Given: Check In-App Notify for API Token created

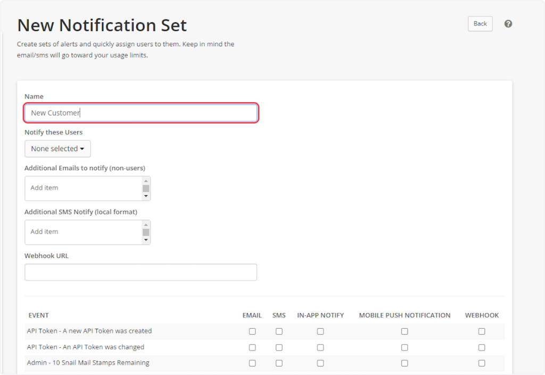Looking at the screenshot, I should [x=320, y=331].
